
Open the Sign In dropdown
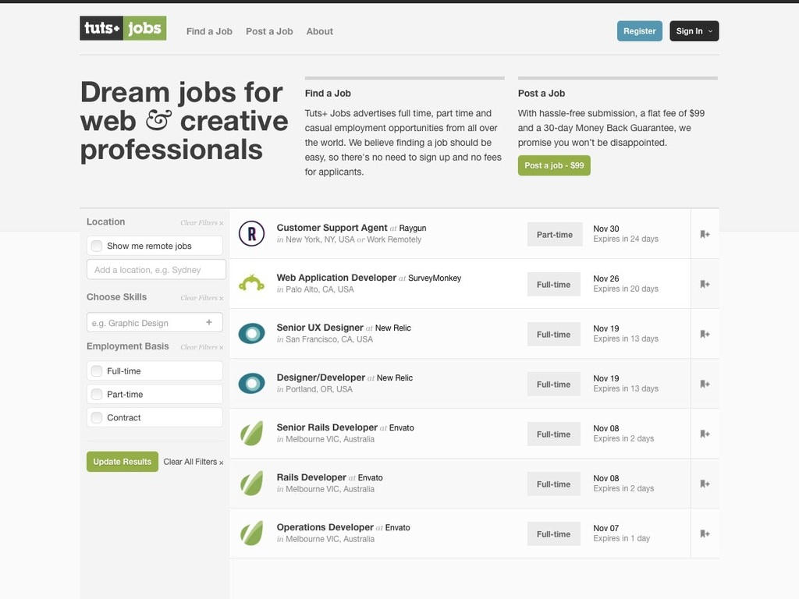point(694,31)
